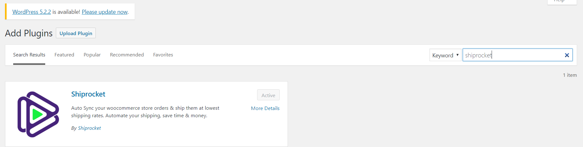Viewport: 583px width, 147px height.
Task: View the Favorites tab
Action: tap(163, 55)
